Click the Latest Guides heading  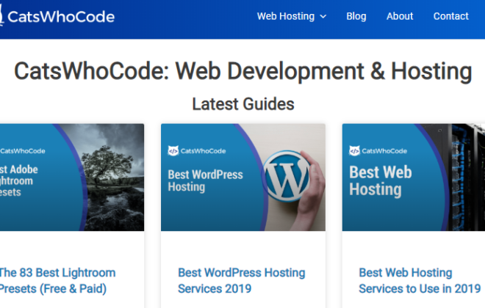tap(243, 104)
